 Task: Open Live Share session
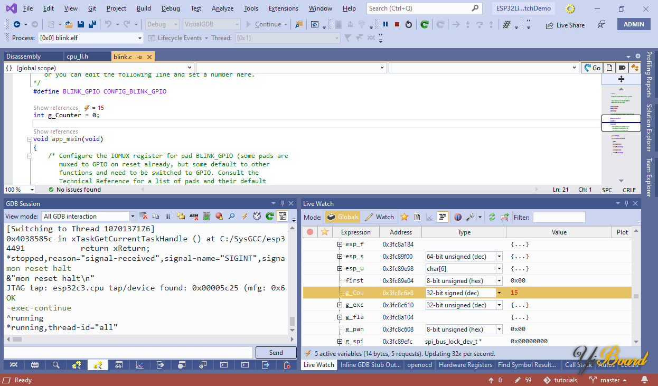click(565, 25)
